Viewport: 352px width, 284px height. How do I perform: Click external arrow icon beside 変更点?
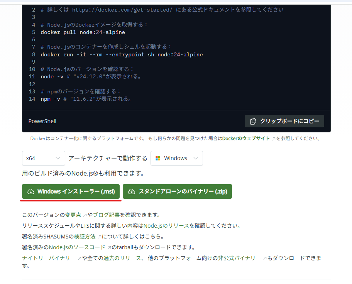tap(85, 215)
